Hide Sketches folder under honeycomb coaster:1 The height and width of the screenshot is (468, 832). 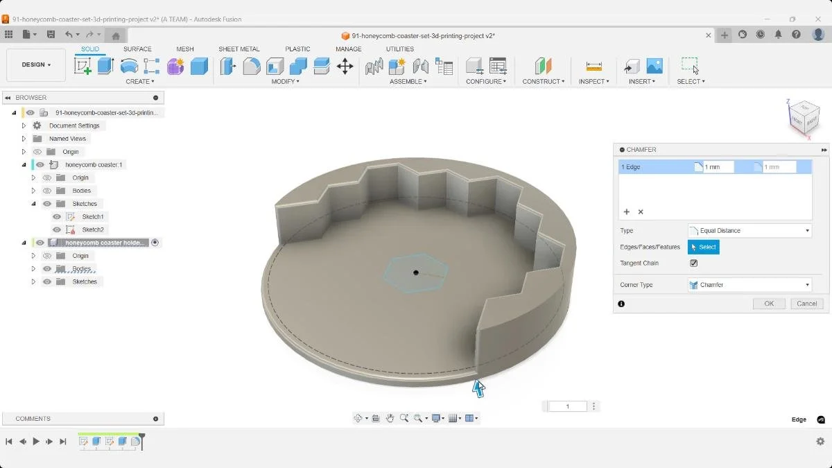pyautogui.click(x=47, y=204)
